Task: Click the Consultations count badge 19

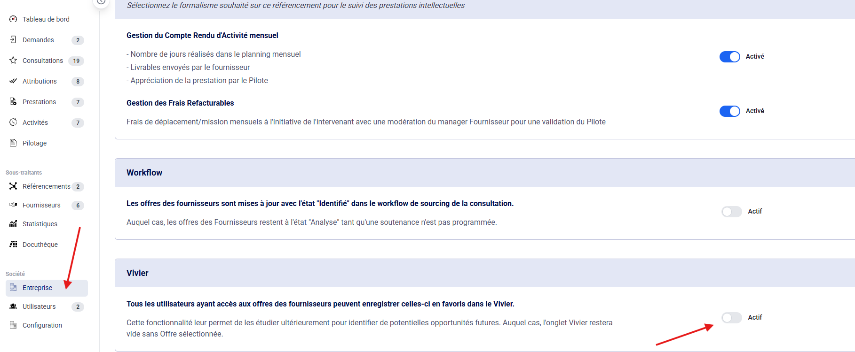Action: (76, 61)
